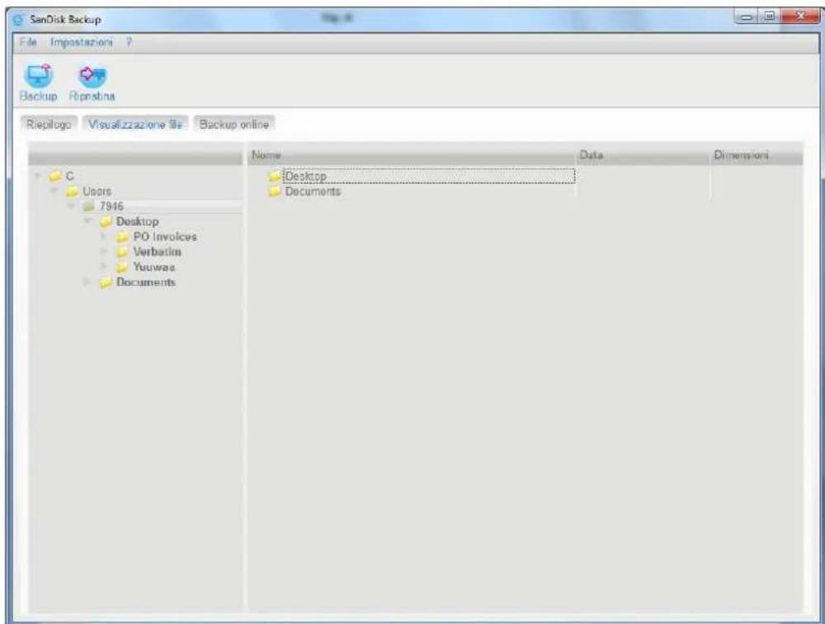Collapse the Desktop tree node
The image size is (825, 624).
coord(88,221)
